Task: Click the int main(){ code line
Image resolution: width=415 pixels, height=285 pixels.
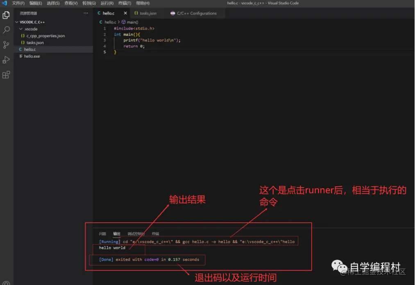Action: (127, 34)
